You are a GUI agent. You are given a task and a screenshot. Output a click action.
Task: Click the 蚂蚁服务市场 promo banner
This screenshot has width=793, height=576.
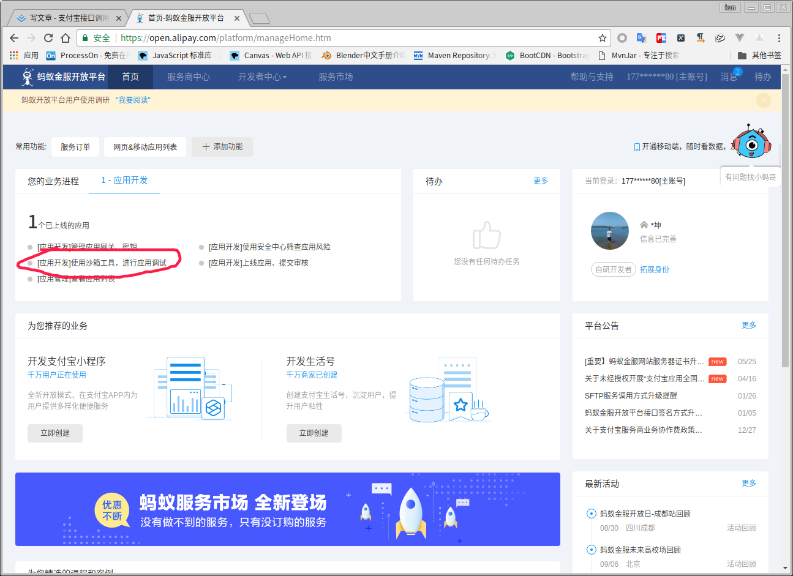(x=288, y=509)
